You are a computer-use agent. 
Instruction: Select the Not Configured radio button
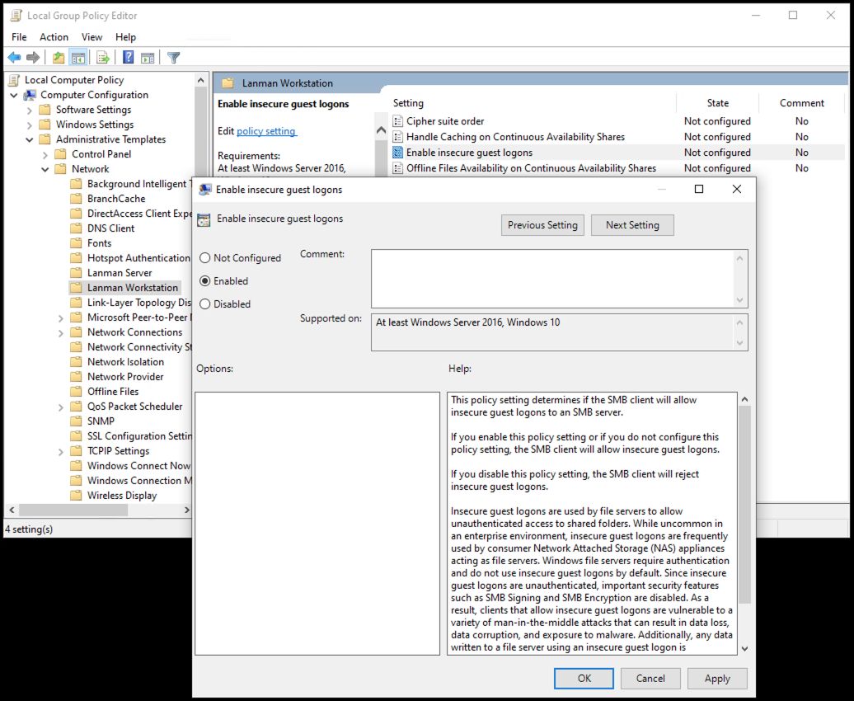coord(204,258)
